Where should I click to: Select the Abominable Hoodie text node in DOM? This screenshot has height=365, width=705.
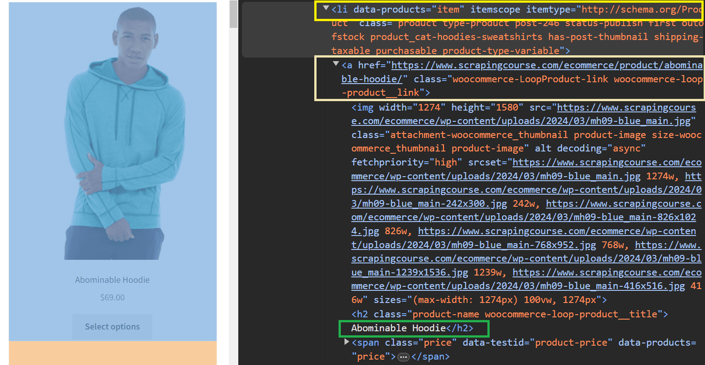click(x=398, y=328)
